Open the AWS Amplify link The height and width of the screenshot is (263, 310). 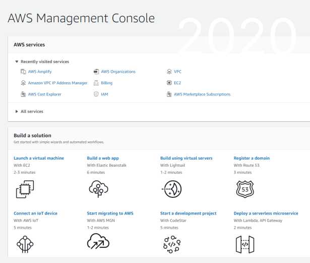click(40, 72)
